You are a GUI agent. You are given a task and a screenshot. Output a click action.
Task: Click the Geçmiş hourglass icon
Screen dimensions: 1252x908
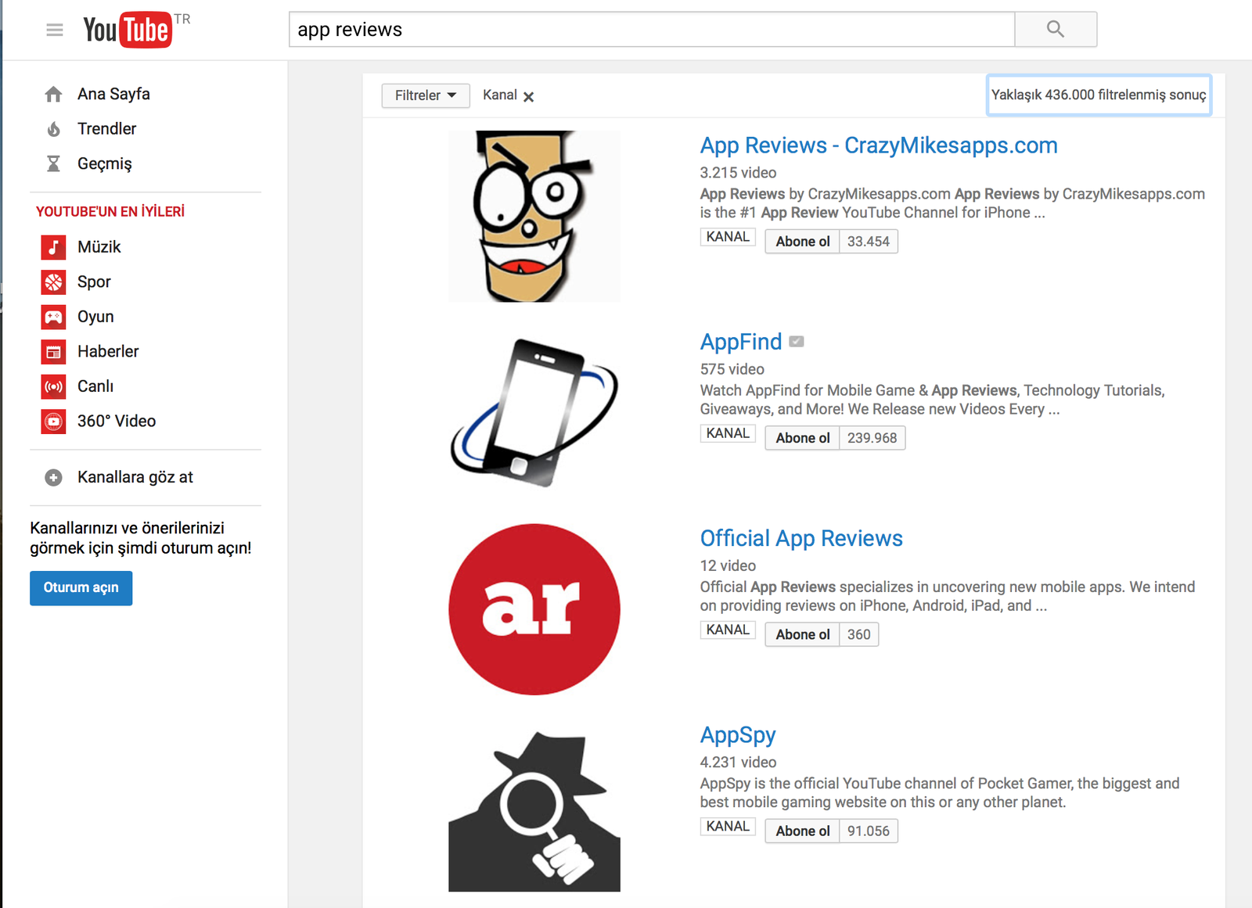click(x=53, y=163)
